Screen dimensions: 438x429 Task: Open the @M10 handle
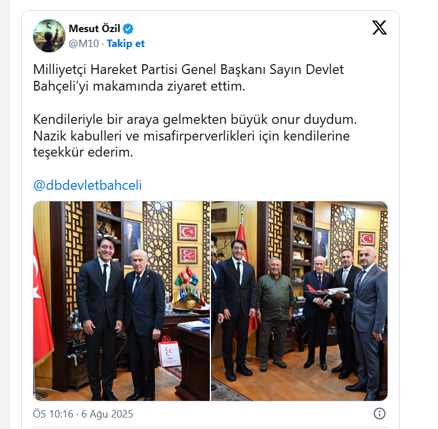pos(84,44)
